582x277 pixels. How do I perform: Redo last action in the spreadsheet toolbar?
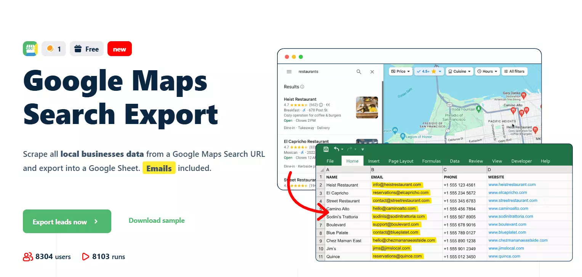[x=349, y=149]
